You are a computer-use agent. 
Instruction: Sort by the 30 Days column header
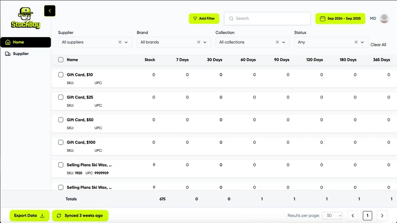pyautogui.click(x=214, y=59)
